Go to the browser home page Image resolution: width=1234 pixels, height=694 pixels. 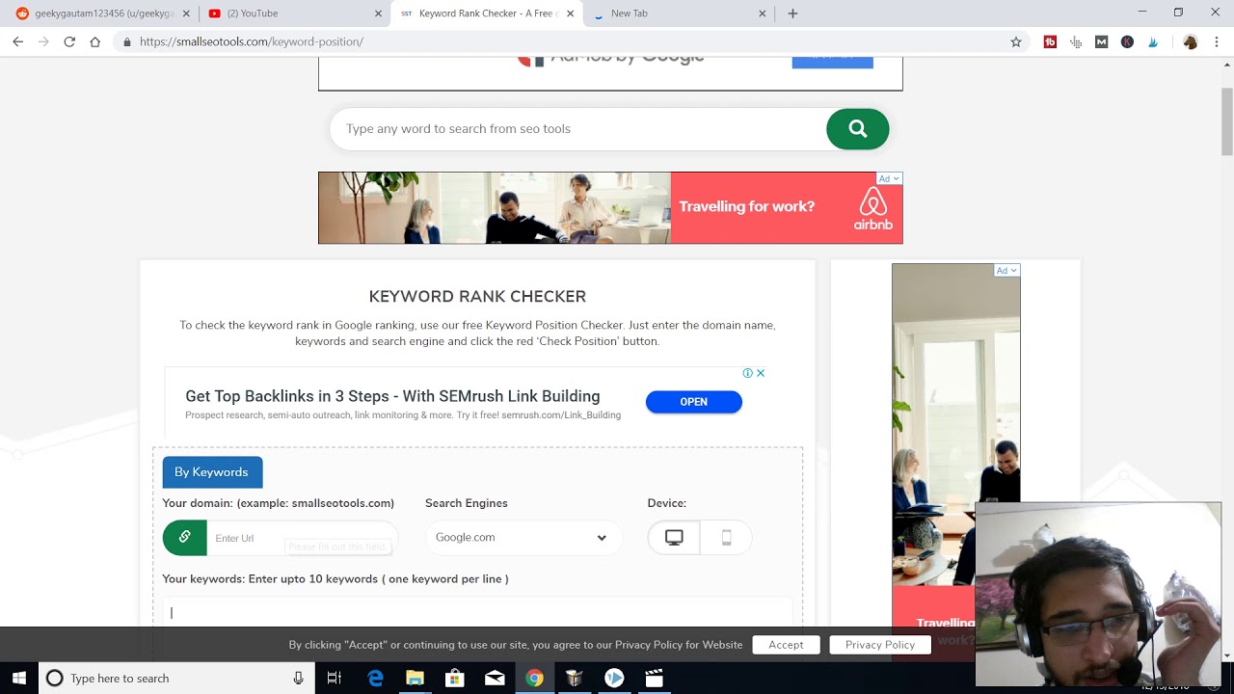(94, 42)
